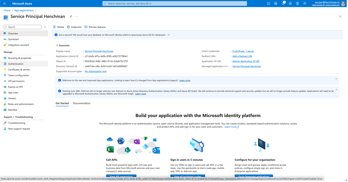Open Troubleshooting under Support
This screenshot has height=182, width=348.
click(x=24, y=123)
